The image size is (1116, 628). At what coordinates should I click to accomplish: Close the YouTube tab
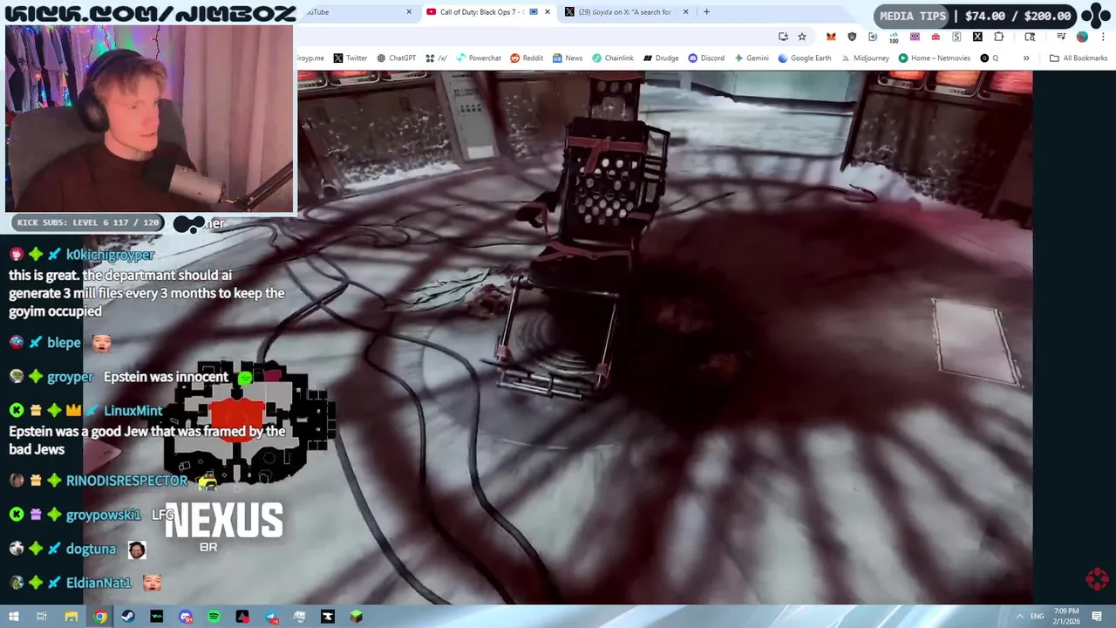pyautogui.click(x=409, y=12)
